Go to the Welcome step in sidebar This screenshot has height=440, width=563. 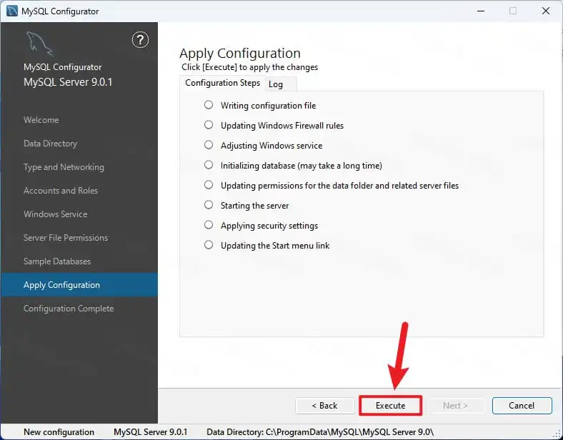pos(41,120)
